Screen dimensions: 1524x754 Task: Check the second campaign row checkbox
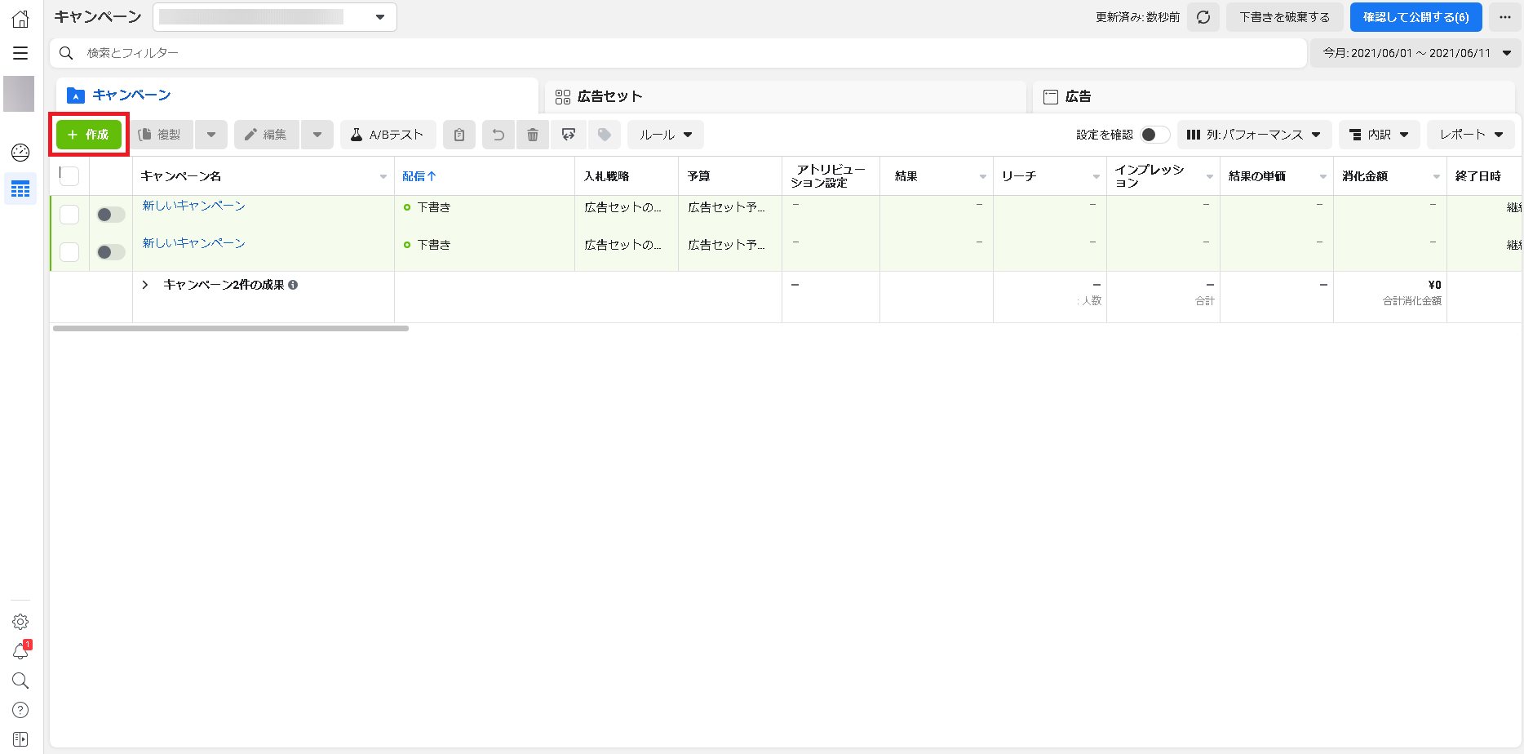69,252
